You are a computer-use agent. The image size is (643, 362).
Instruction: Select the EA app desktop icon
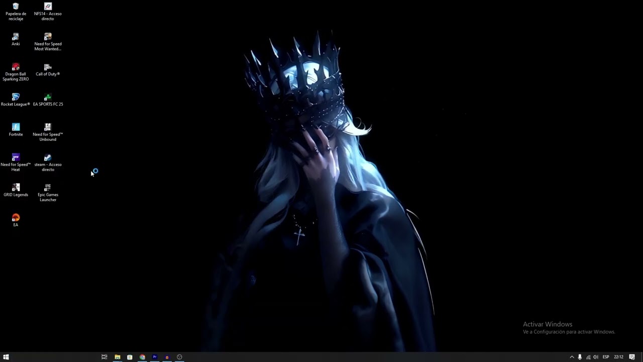coord(16,221)
